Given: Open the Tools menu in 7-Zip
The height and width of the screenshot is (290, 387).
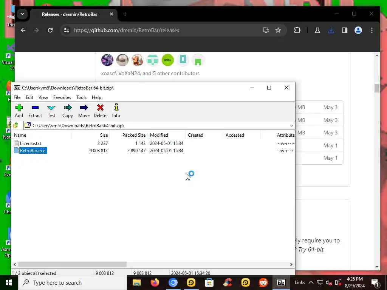Looking at the screenshot, I should pos(82,97).
